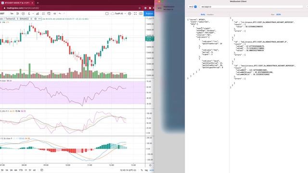
Task: Select the 1M date range
Action: click(x=7, y=170)
